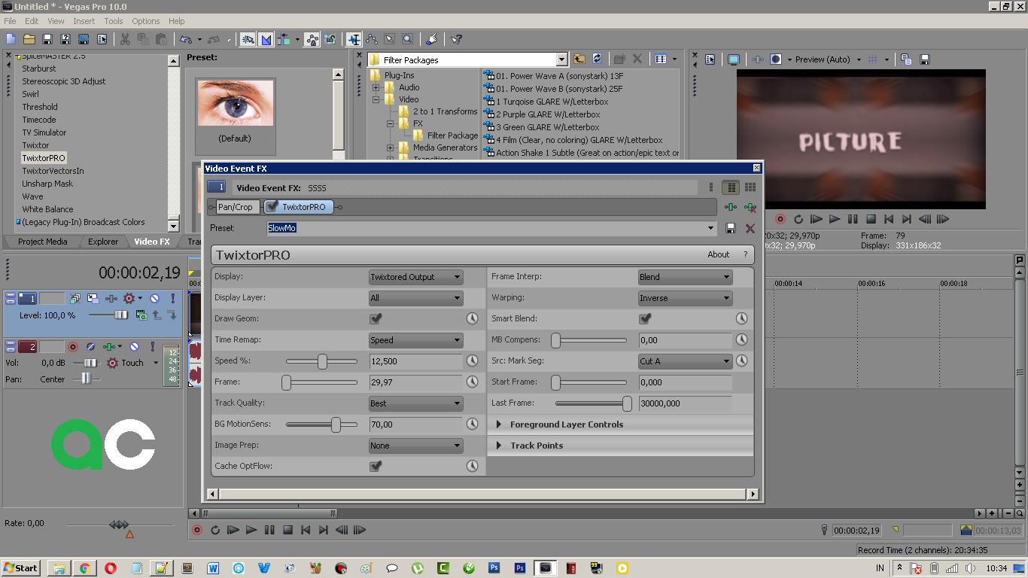Click the animate clock beside Speed %
Image resolution: width=1028 pixels, height=578 pixels.
click(x=472, y=361)
